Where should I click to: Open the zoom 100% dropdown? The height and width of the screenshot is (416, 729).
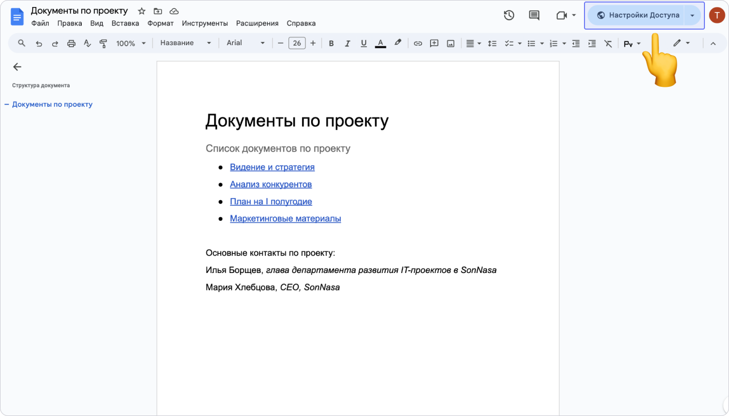[x=131, y=44]
